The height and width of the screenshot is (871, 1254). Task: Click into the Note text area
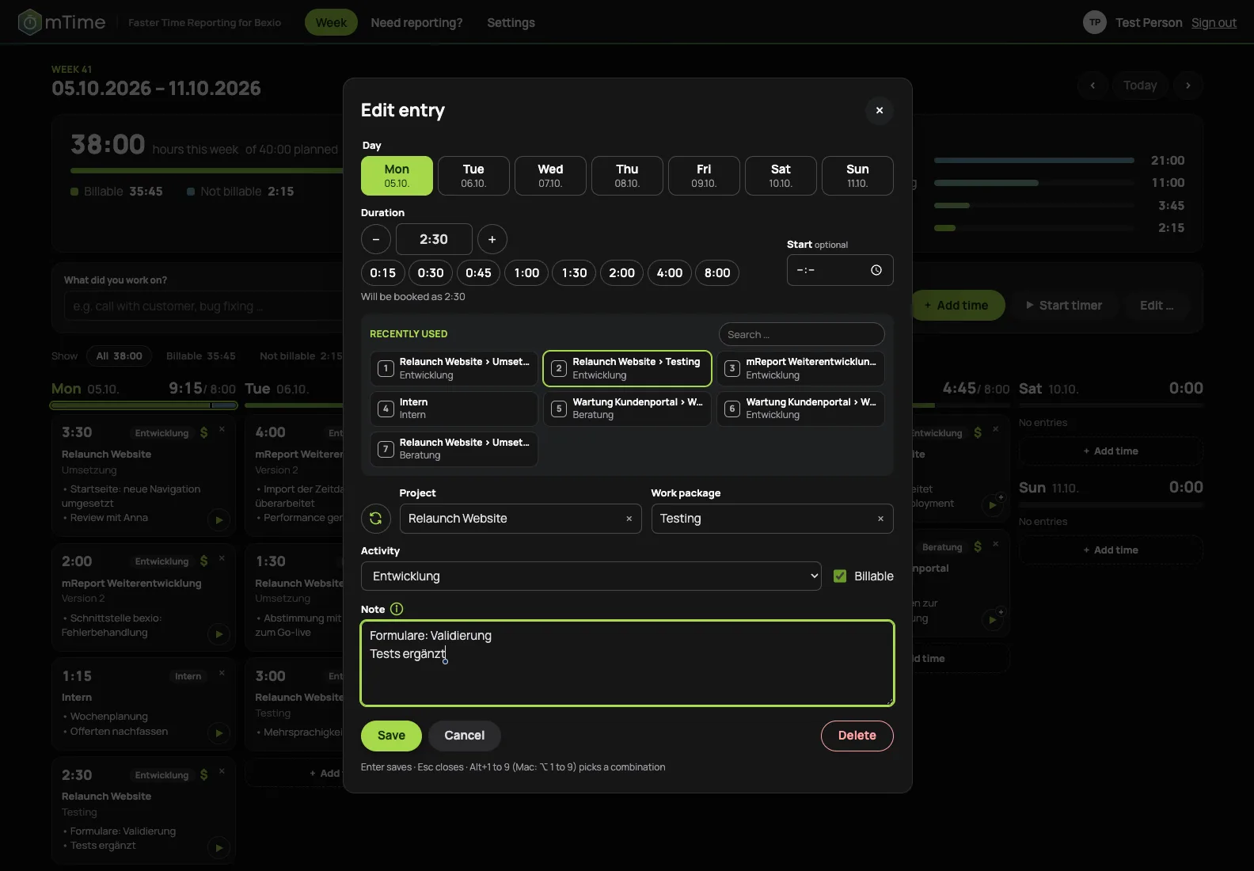[627, 663]
